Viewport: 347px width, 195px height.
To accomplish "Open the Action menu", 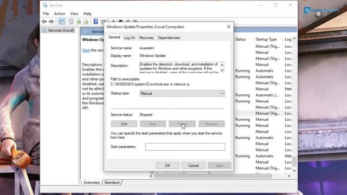I will coord(59,14).
